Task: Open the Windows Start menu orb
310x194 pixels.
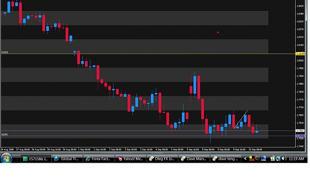Action: point(6,158)
